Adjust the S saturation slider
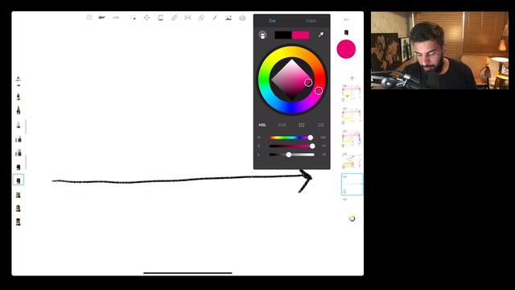The height and width of the screenshot is (290, 515). [291, 146]
